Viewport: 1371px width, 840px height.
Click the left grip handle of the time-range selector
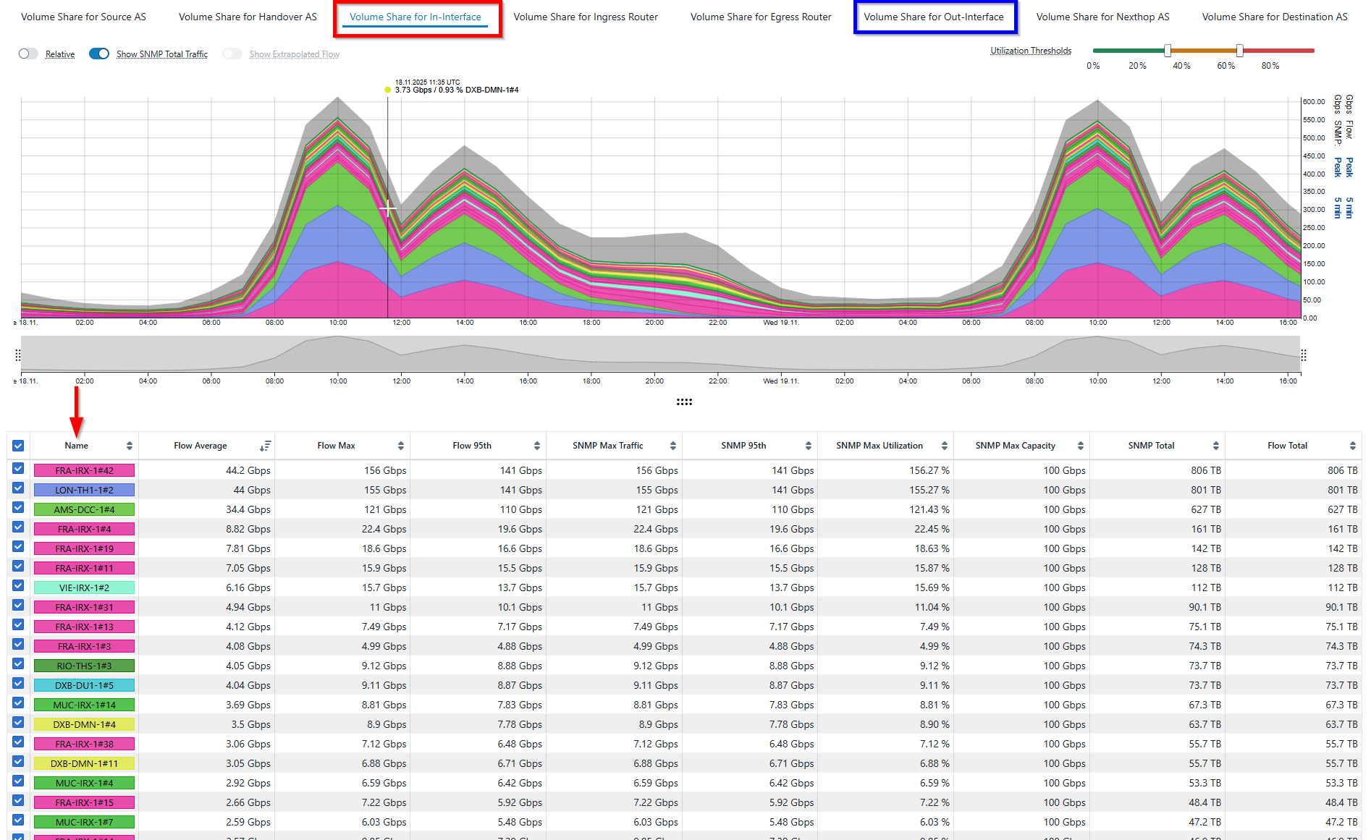click(17, 354)
